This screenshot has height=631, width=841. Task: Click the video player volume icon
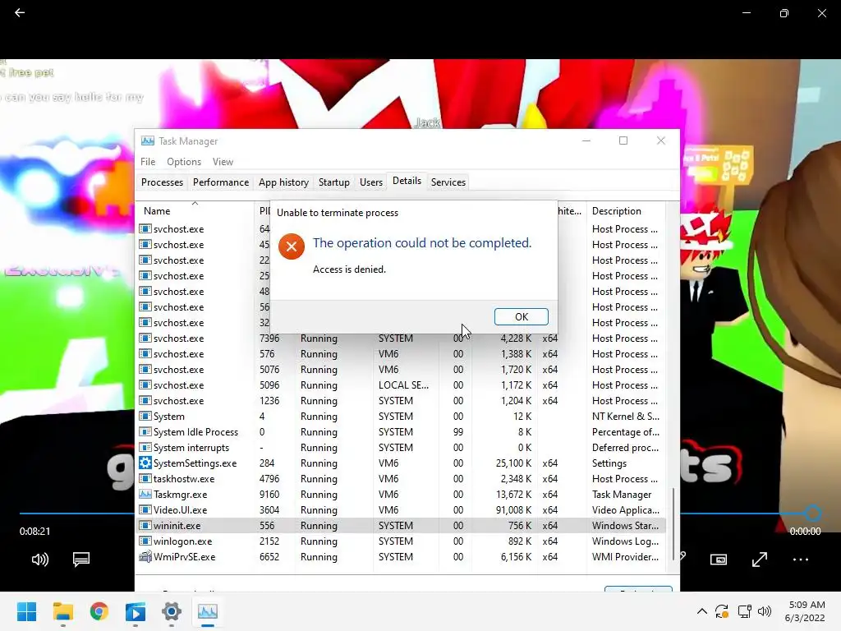[x=40, y=560]
